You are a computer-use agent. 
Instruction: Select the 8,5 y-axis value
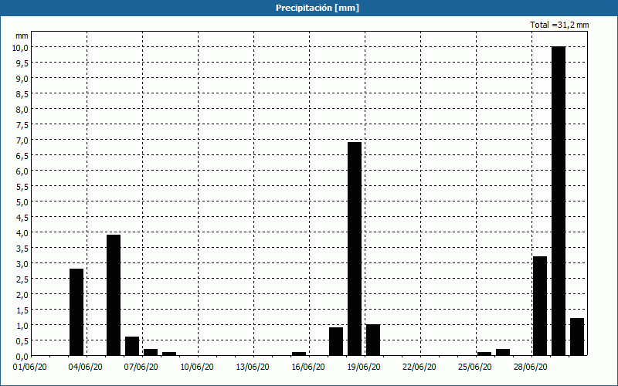click(x=22, y=93)
